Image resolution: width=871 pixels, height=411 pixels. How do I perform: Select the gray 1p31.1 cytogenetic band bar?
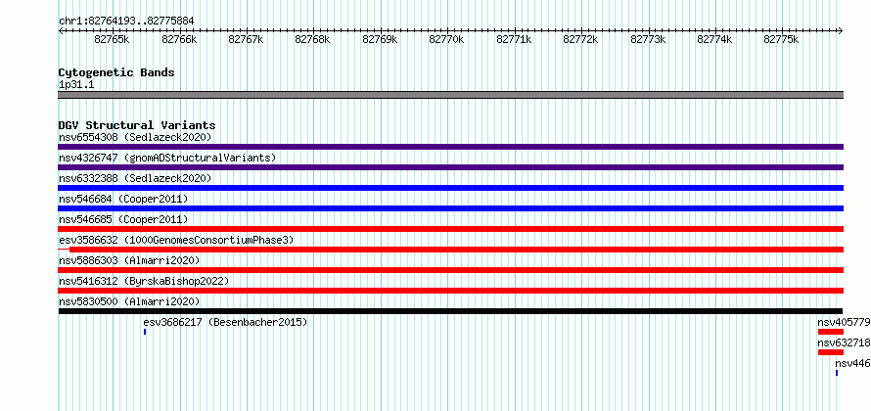pyautogui.click(x=451, y=95)
